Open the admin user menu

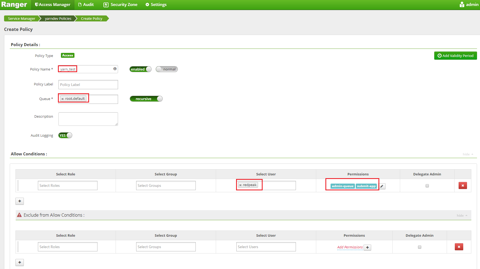click(469, 5)
